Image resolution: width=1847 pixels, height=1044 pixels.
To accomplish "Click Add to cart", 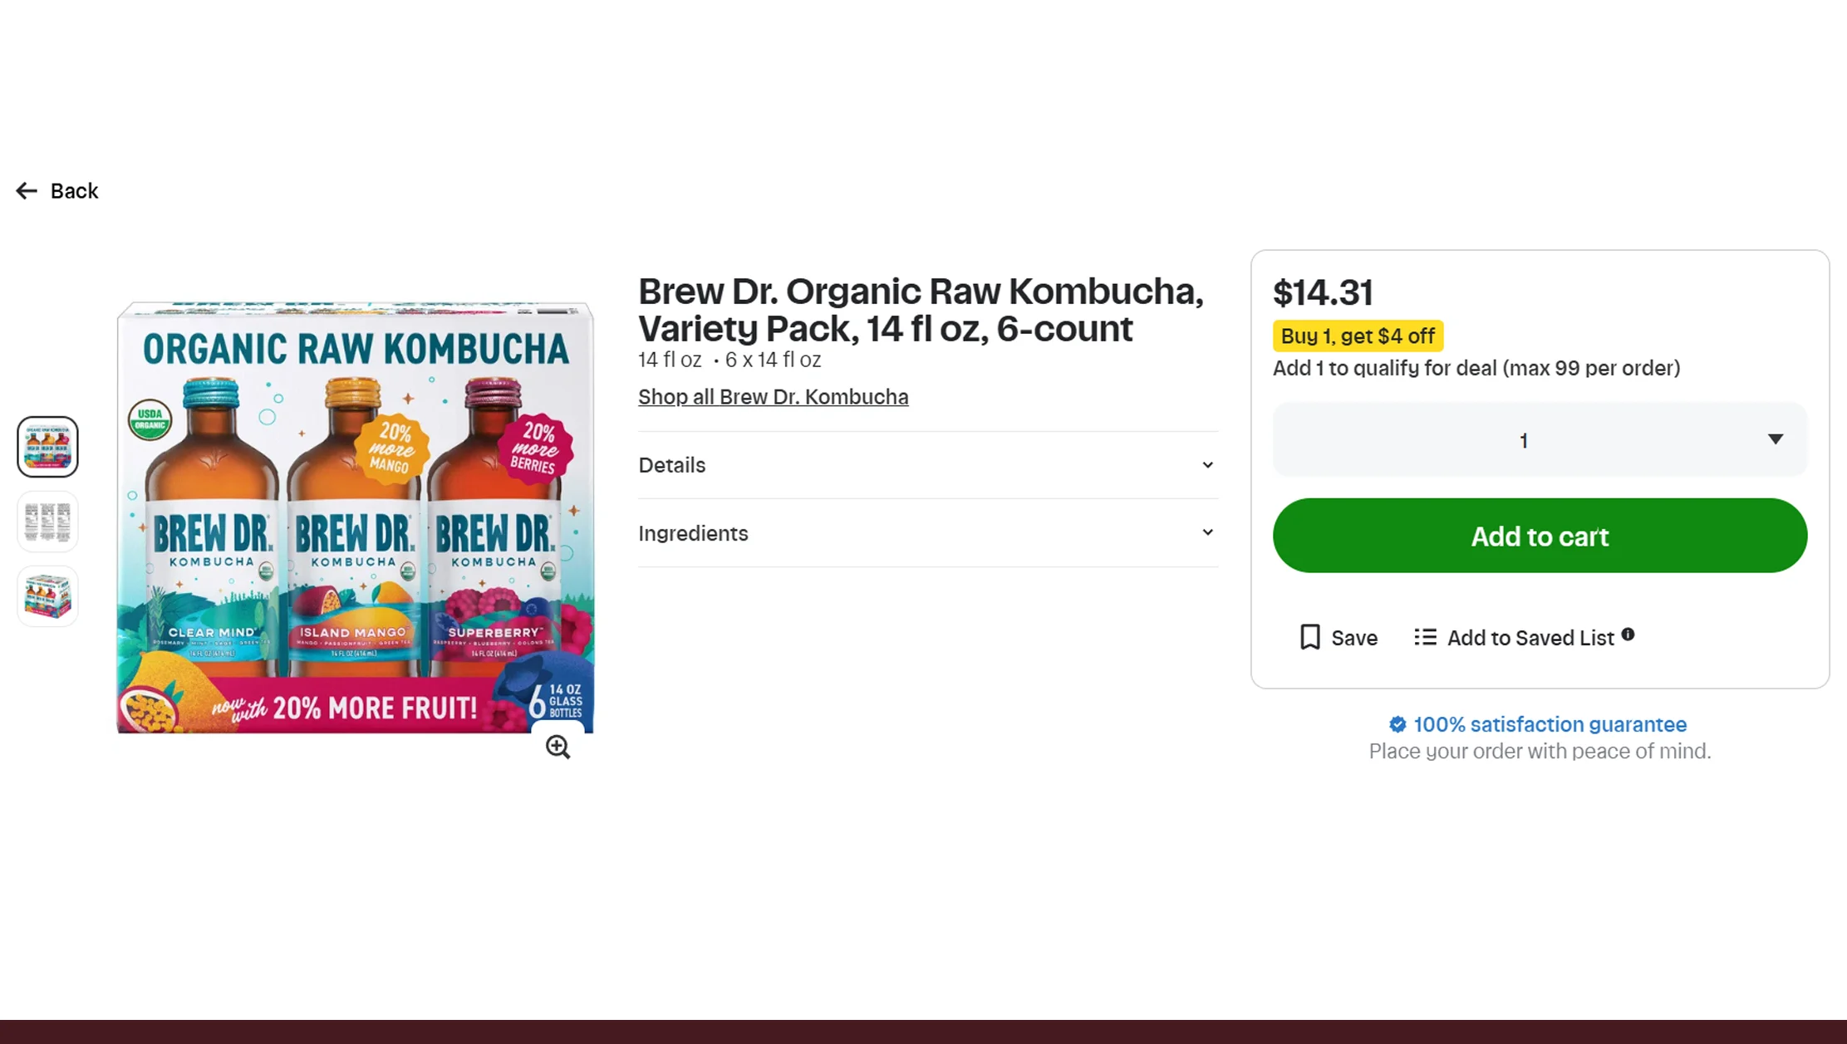I will (x=1539, y=536).
